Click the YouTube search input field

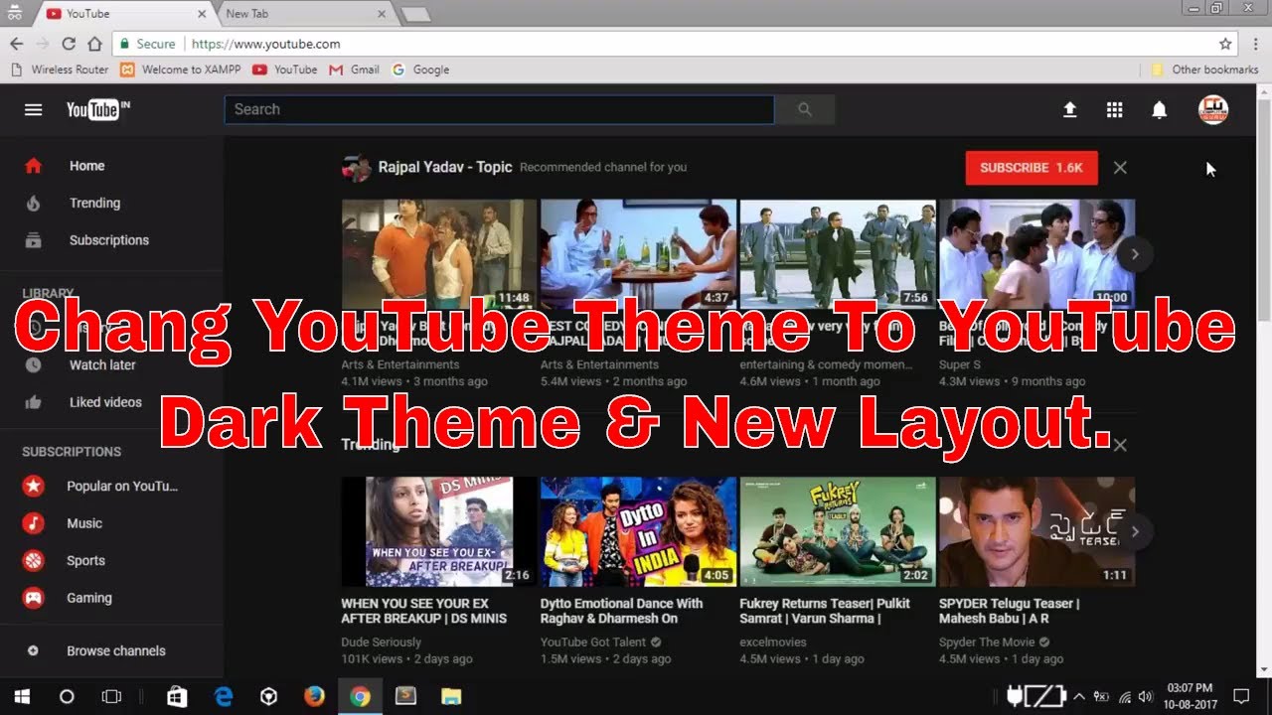499,109
